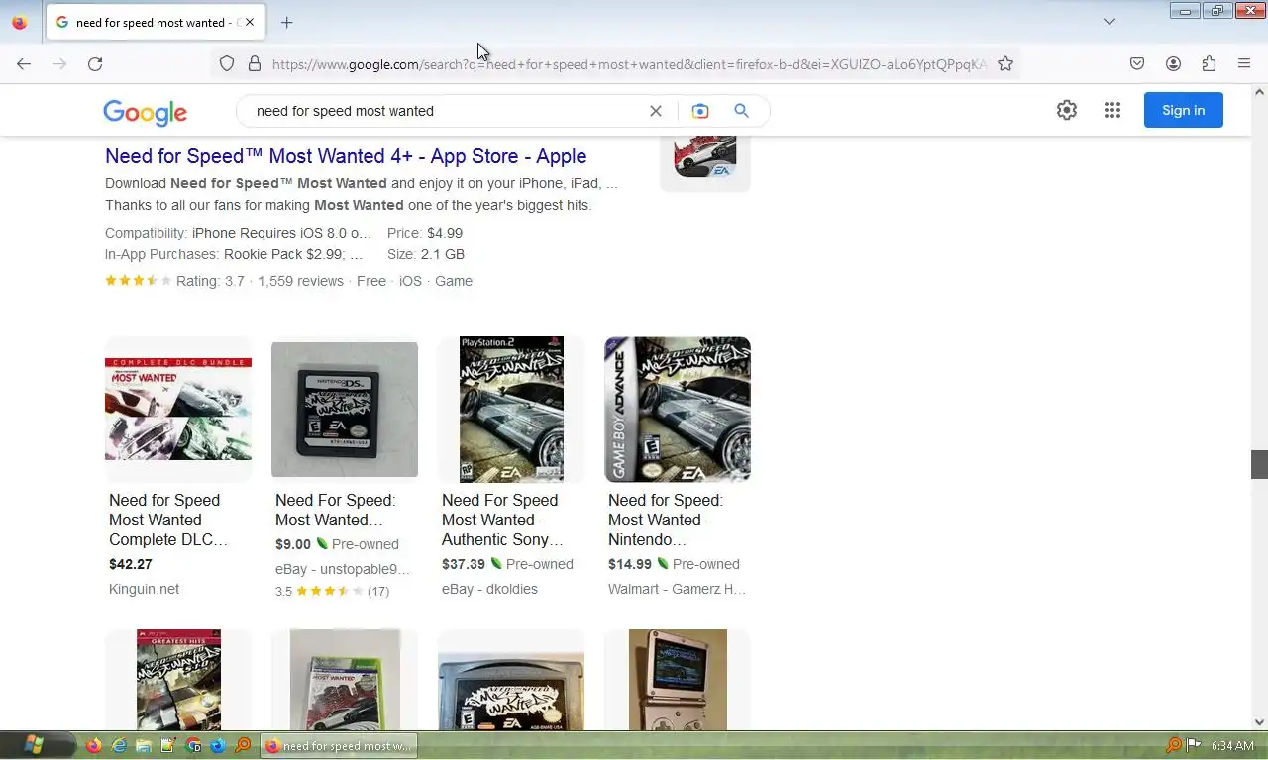The height and width of the screenshot is (760, 1268).
Task: Open the tracking protection shield icon
Action: pyautogui.click(x=227, y=63)
